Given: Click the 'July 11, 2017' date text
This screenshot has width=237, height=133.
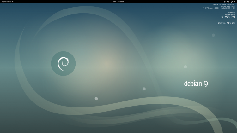Looking at the screenshot, I should (x=230, y=14).
